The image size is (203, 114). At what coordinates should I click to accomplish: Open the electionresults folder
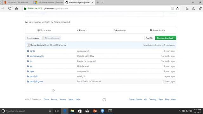pos(37,56)
